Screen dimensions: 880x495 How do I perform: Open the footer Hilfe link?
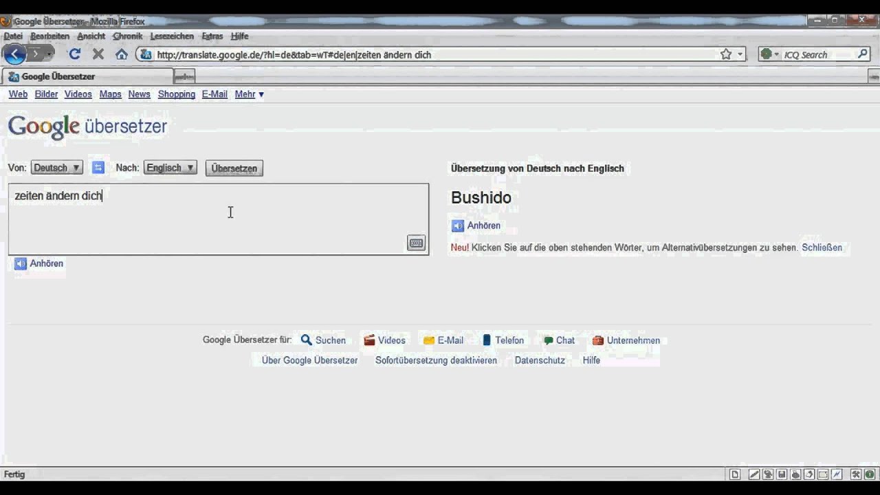click(x=591, y=360)
